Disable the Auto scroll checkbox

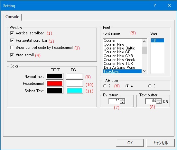click(12, 55)
